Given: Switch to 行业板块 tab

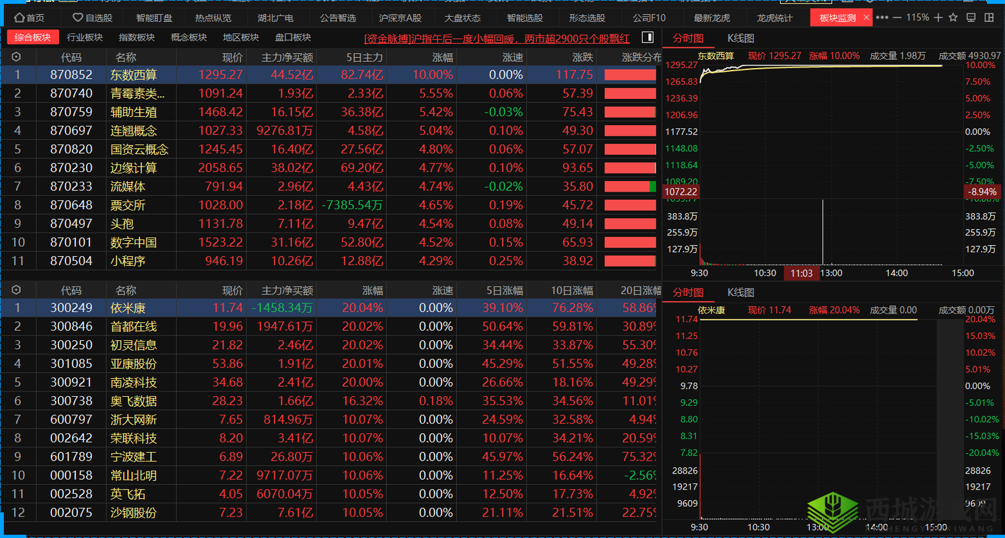Looking at the screenshot, I should pyautogui.click(x=85, y=38).
